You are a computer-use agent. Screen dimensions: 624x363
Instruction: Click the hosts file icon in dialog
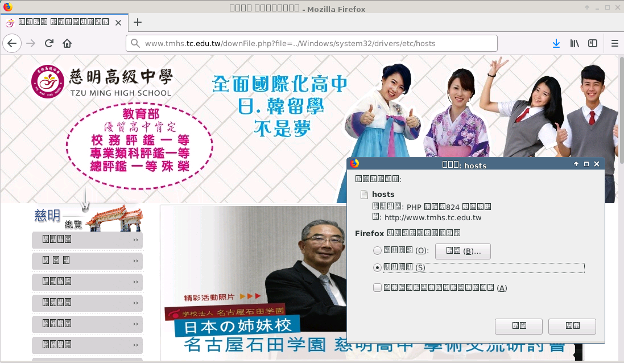(363, 195)
